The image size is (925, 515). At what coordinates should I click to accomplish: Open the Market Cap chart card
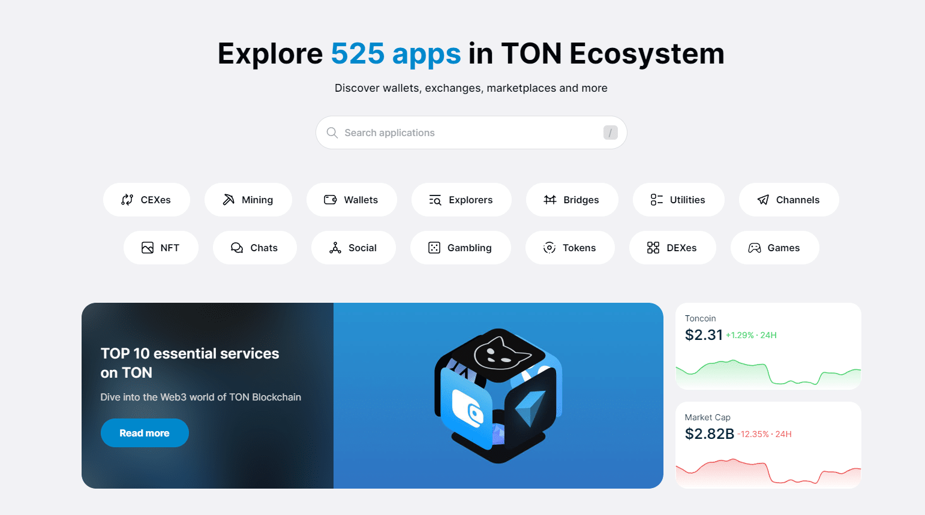[768, 445]
